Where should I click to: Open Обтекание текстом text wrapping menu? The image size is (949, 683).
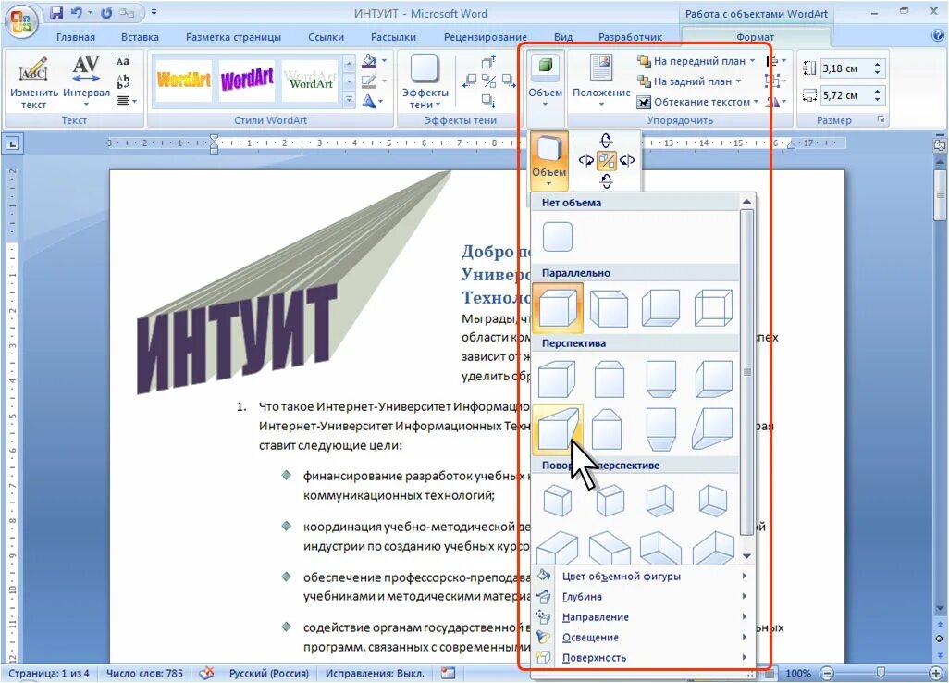click(x=697, y=102)
